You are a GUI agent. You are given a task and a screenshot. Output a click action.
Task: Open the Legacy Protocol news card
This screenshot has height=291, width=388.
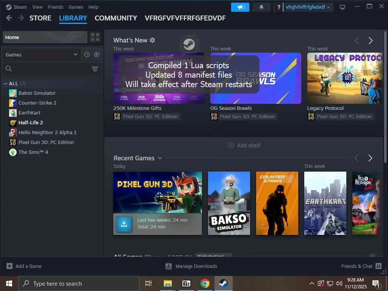click(345, 78)
